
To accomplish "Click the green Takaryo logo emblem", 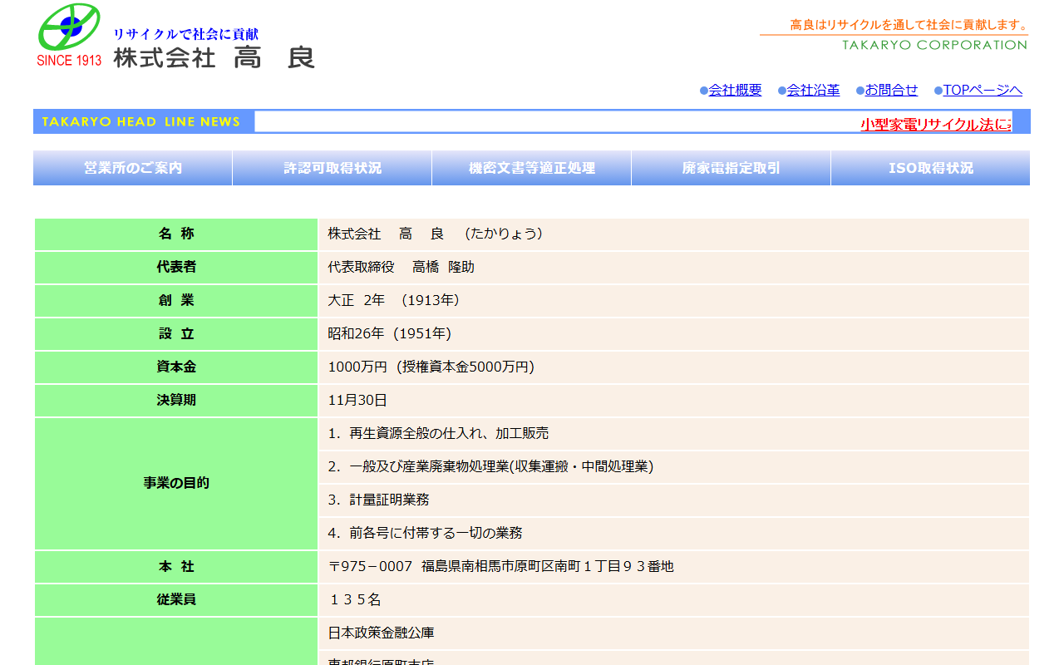I will (x=69, y=27).
